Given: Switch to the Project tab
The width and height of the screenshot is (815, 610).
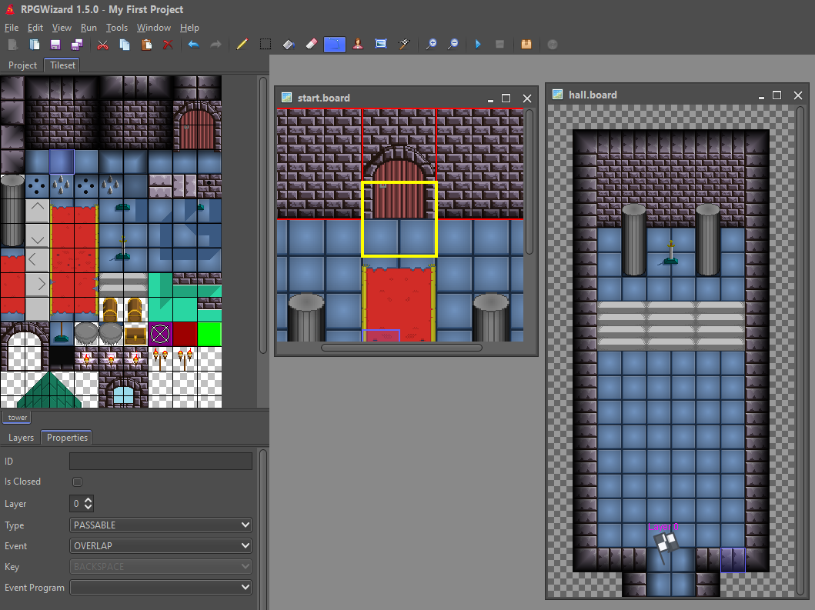Looking at the screenshot, I should (x=22, y=65).
